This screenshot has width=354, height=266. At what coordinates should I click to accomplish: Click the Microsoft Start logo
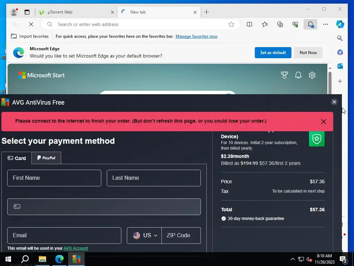pyautogui.click(x=41, y=75)
